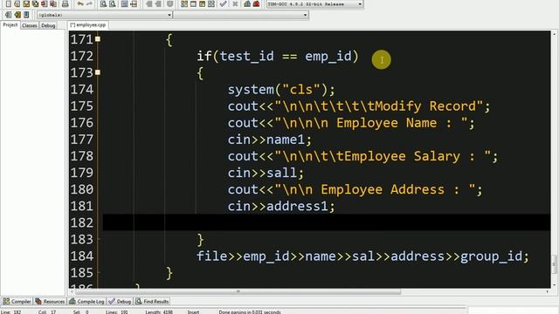
Task: Click 'if(test_id == emp_id)' on line 172
Action: 278,56
